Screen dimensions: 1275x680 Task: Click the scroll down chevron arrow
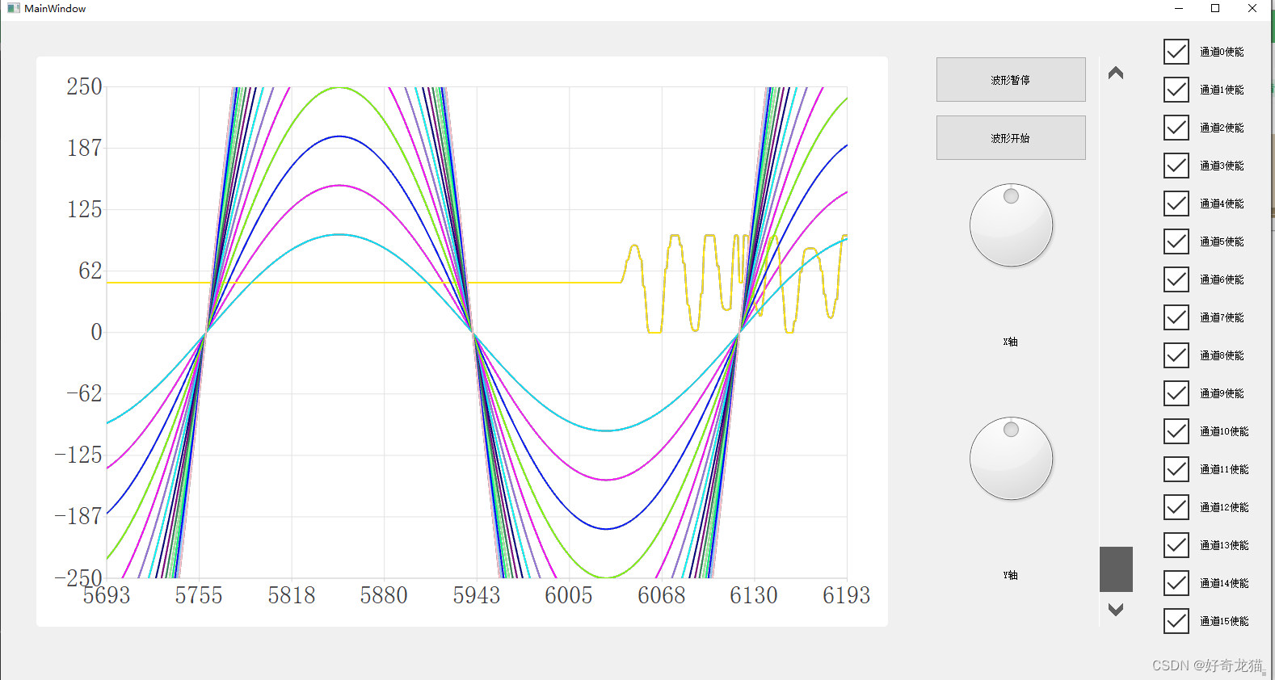click(1116, 610)
